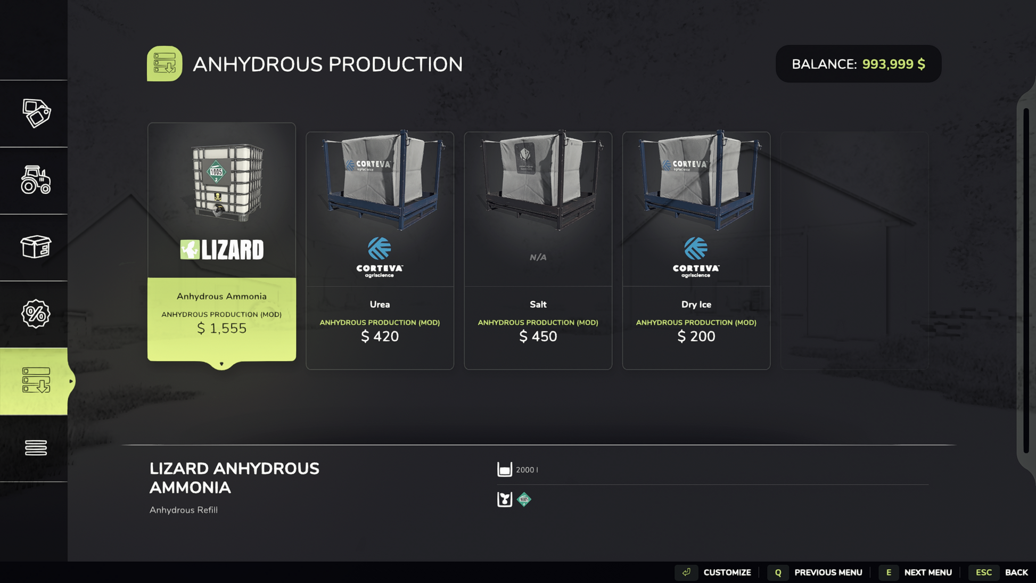Image resolution: width=1036 pixels, height=583 pixels.
Task: Click the Anhydrous Production header icon
Action: (165, 64)
